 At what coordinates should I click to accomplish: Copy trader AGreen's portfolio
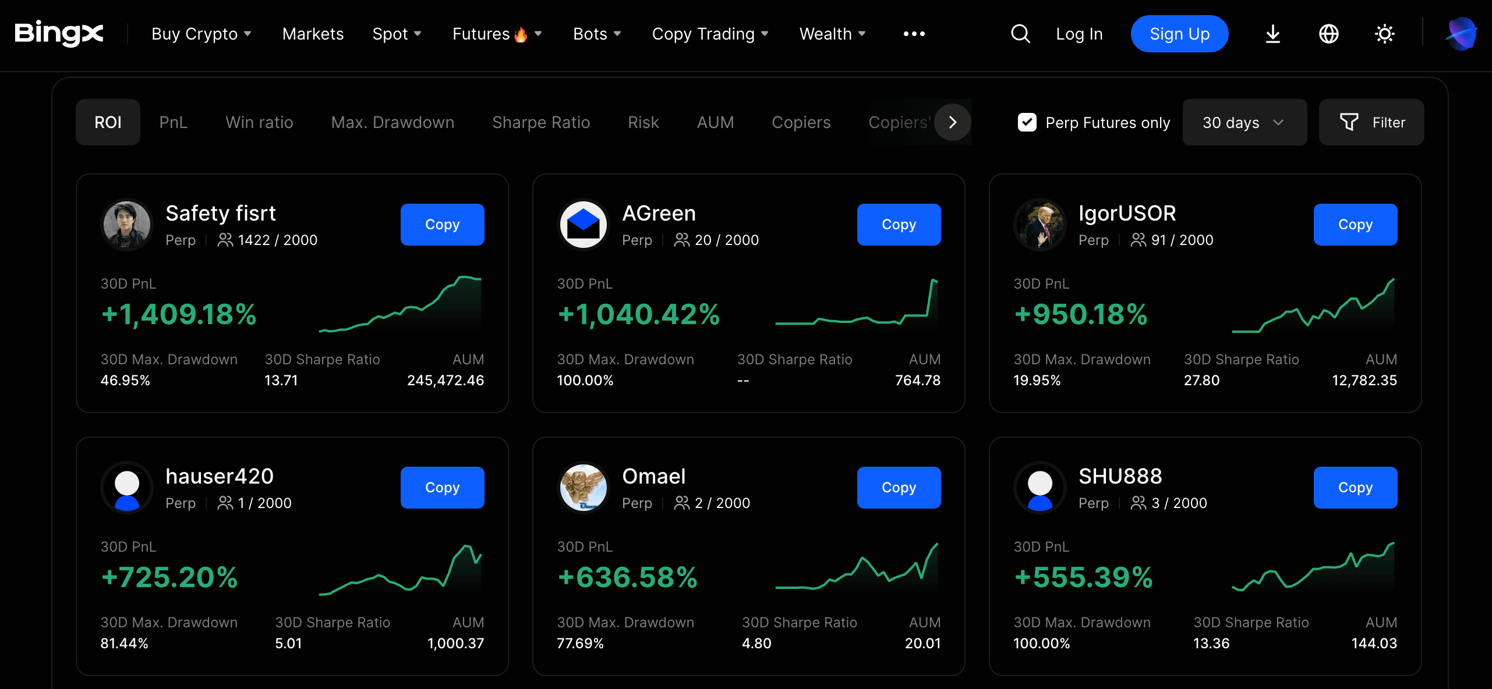899,224
